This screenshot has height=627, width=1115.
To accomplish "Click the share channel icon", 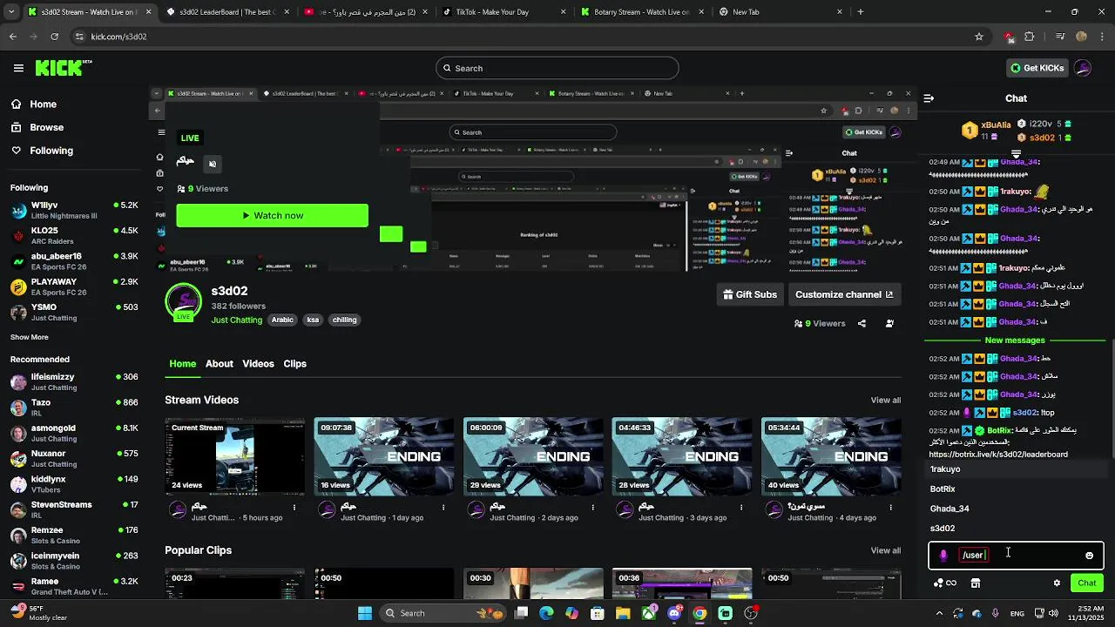I will [862, 323].
